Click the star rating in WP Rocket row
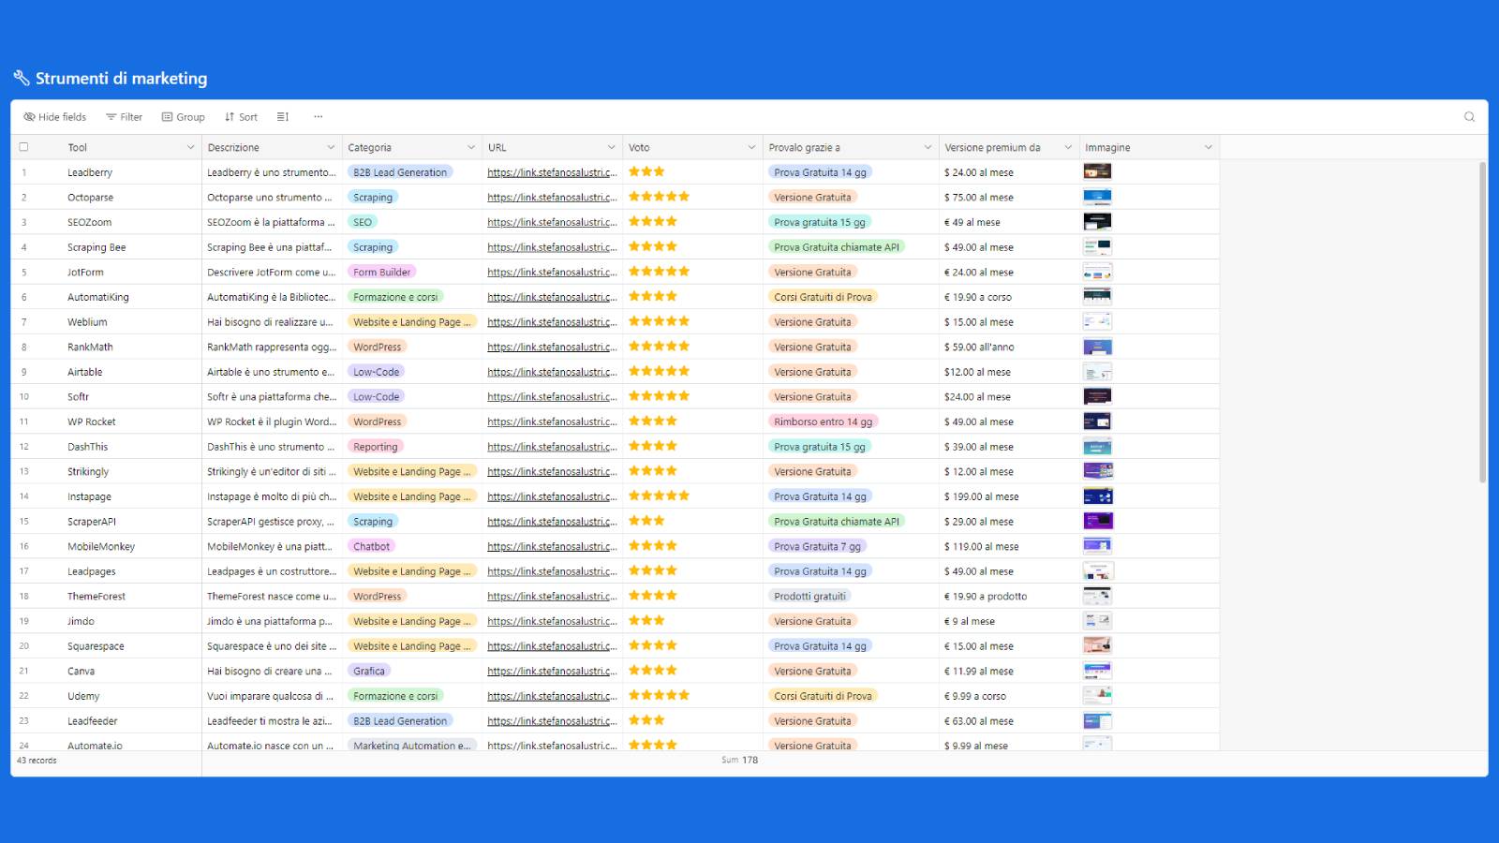This screenshot has height=843, width=1499. (653, 421)
